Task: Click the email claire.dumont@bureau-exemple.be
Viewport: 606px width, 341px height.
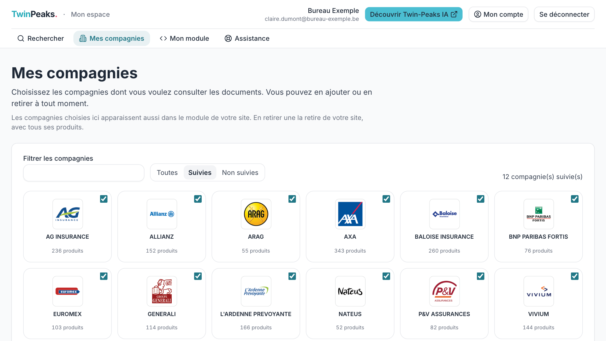Action: click(x=312, y=19)
